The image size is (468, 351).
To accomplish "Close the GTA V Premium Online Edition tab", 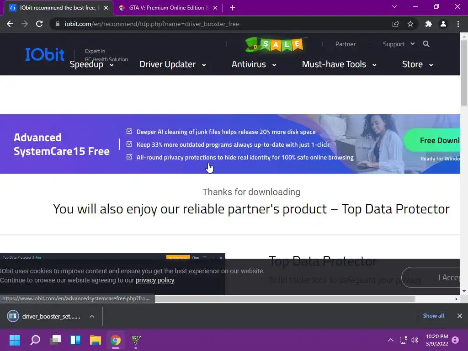I will coord(215,8).
